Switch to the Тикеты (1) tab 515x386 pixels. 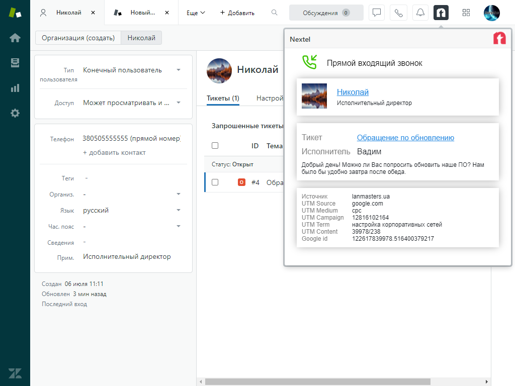223,99
